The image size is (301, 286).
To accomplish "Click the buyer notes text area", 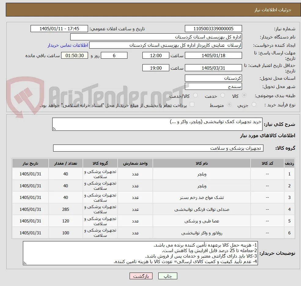I will coord(140,253).
